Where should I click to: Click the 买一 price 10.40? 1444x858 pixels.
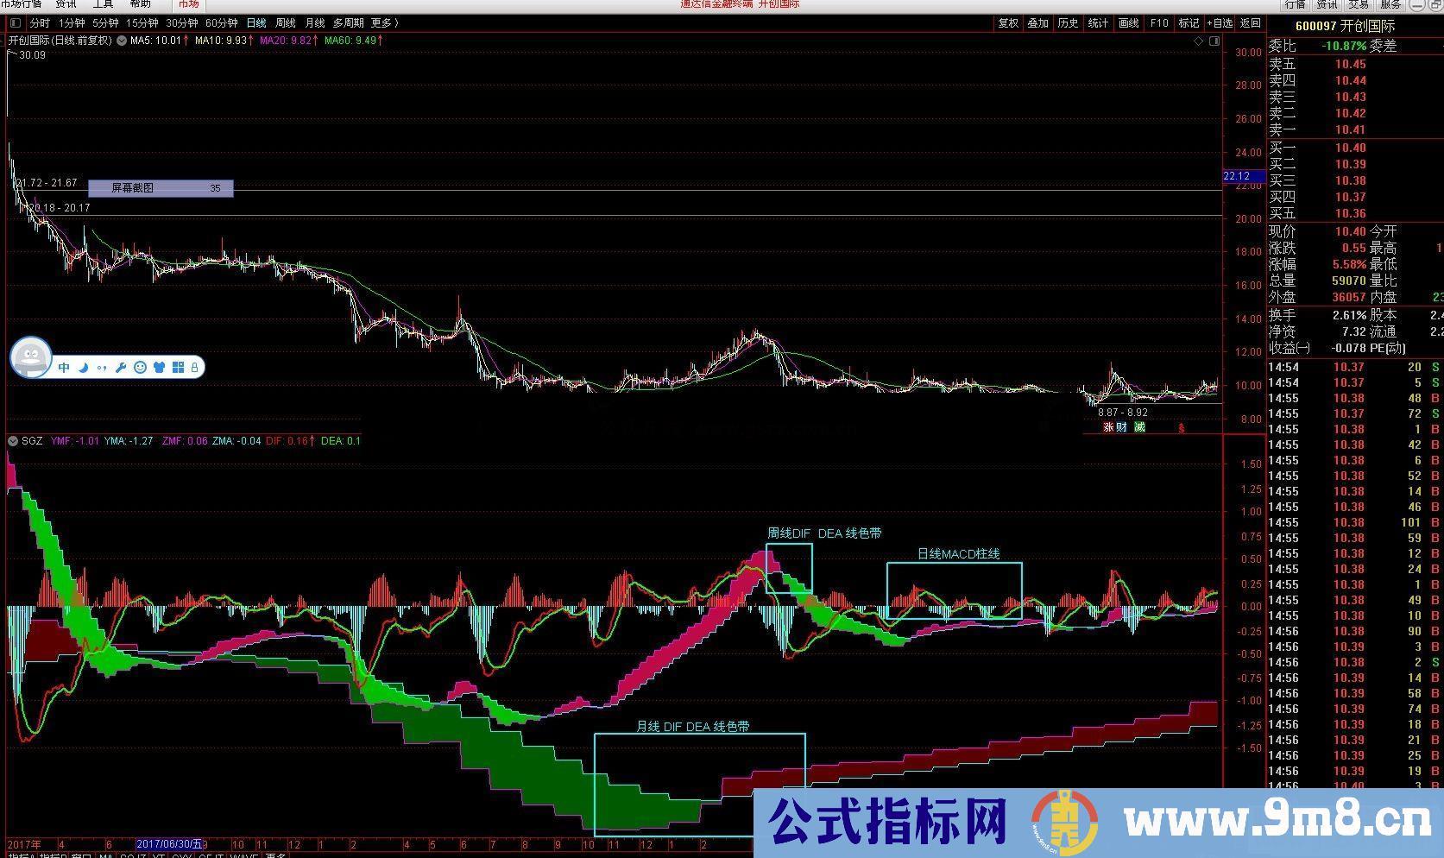(1350, 148)
